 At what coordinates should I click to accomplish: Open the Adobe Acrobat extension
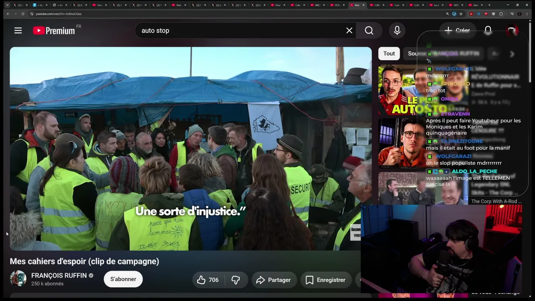471,14
